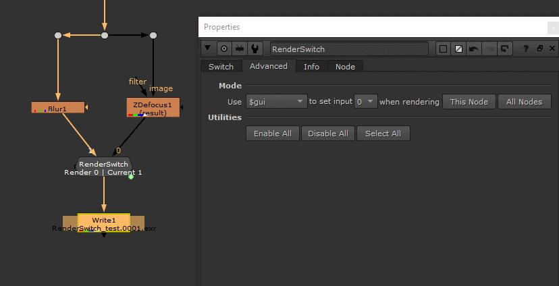Click the node viewer TV icon
This screenshot has width=559, height=286.
coord(240,49)
